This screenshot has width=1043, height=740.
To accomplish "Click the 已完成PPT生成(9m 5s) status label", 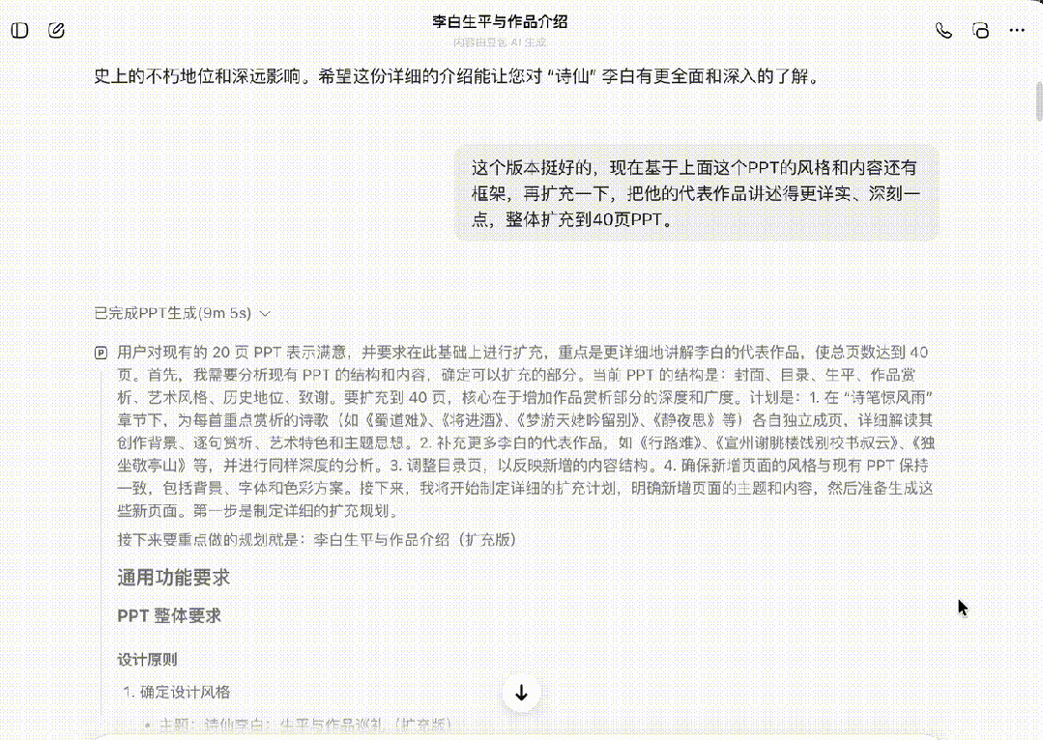I will pyautogui.click(x=172, y=314).
